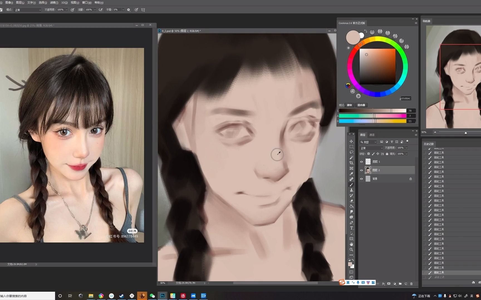Add layer style fx
The height and width of the screenshot is (300, 481).
[383, 284]
